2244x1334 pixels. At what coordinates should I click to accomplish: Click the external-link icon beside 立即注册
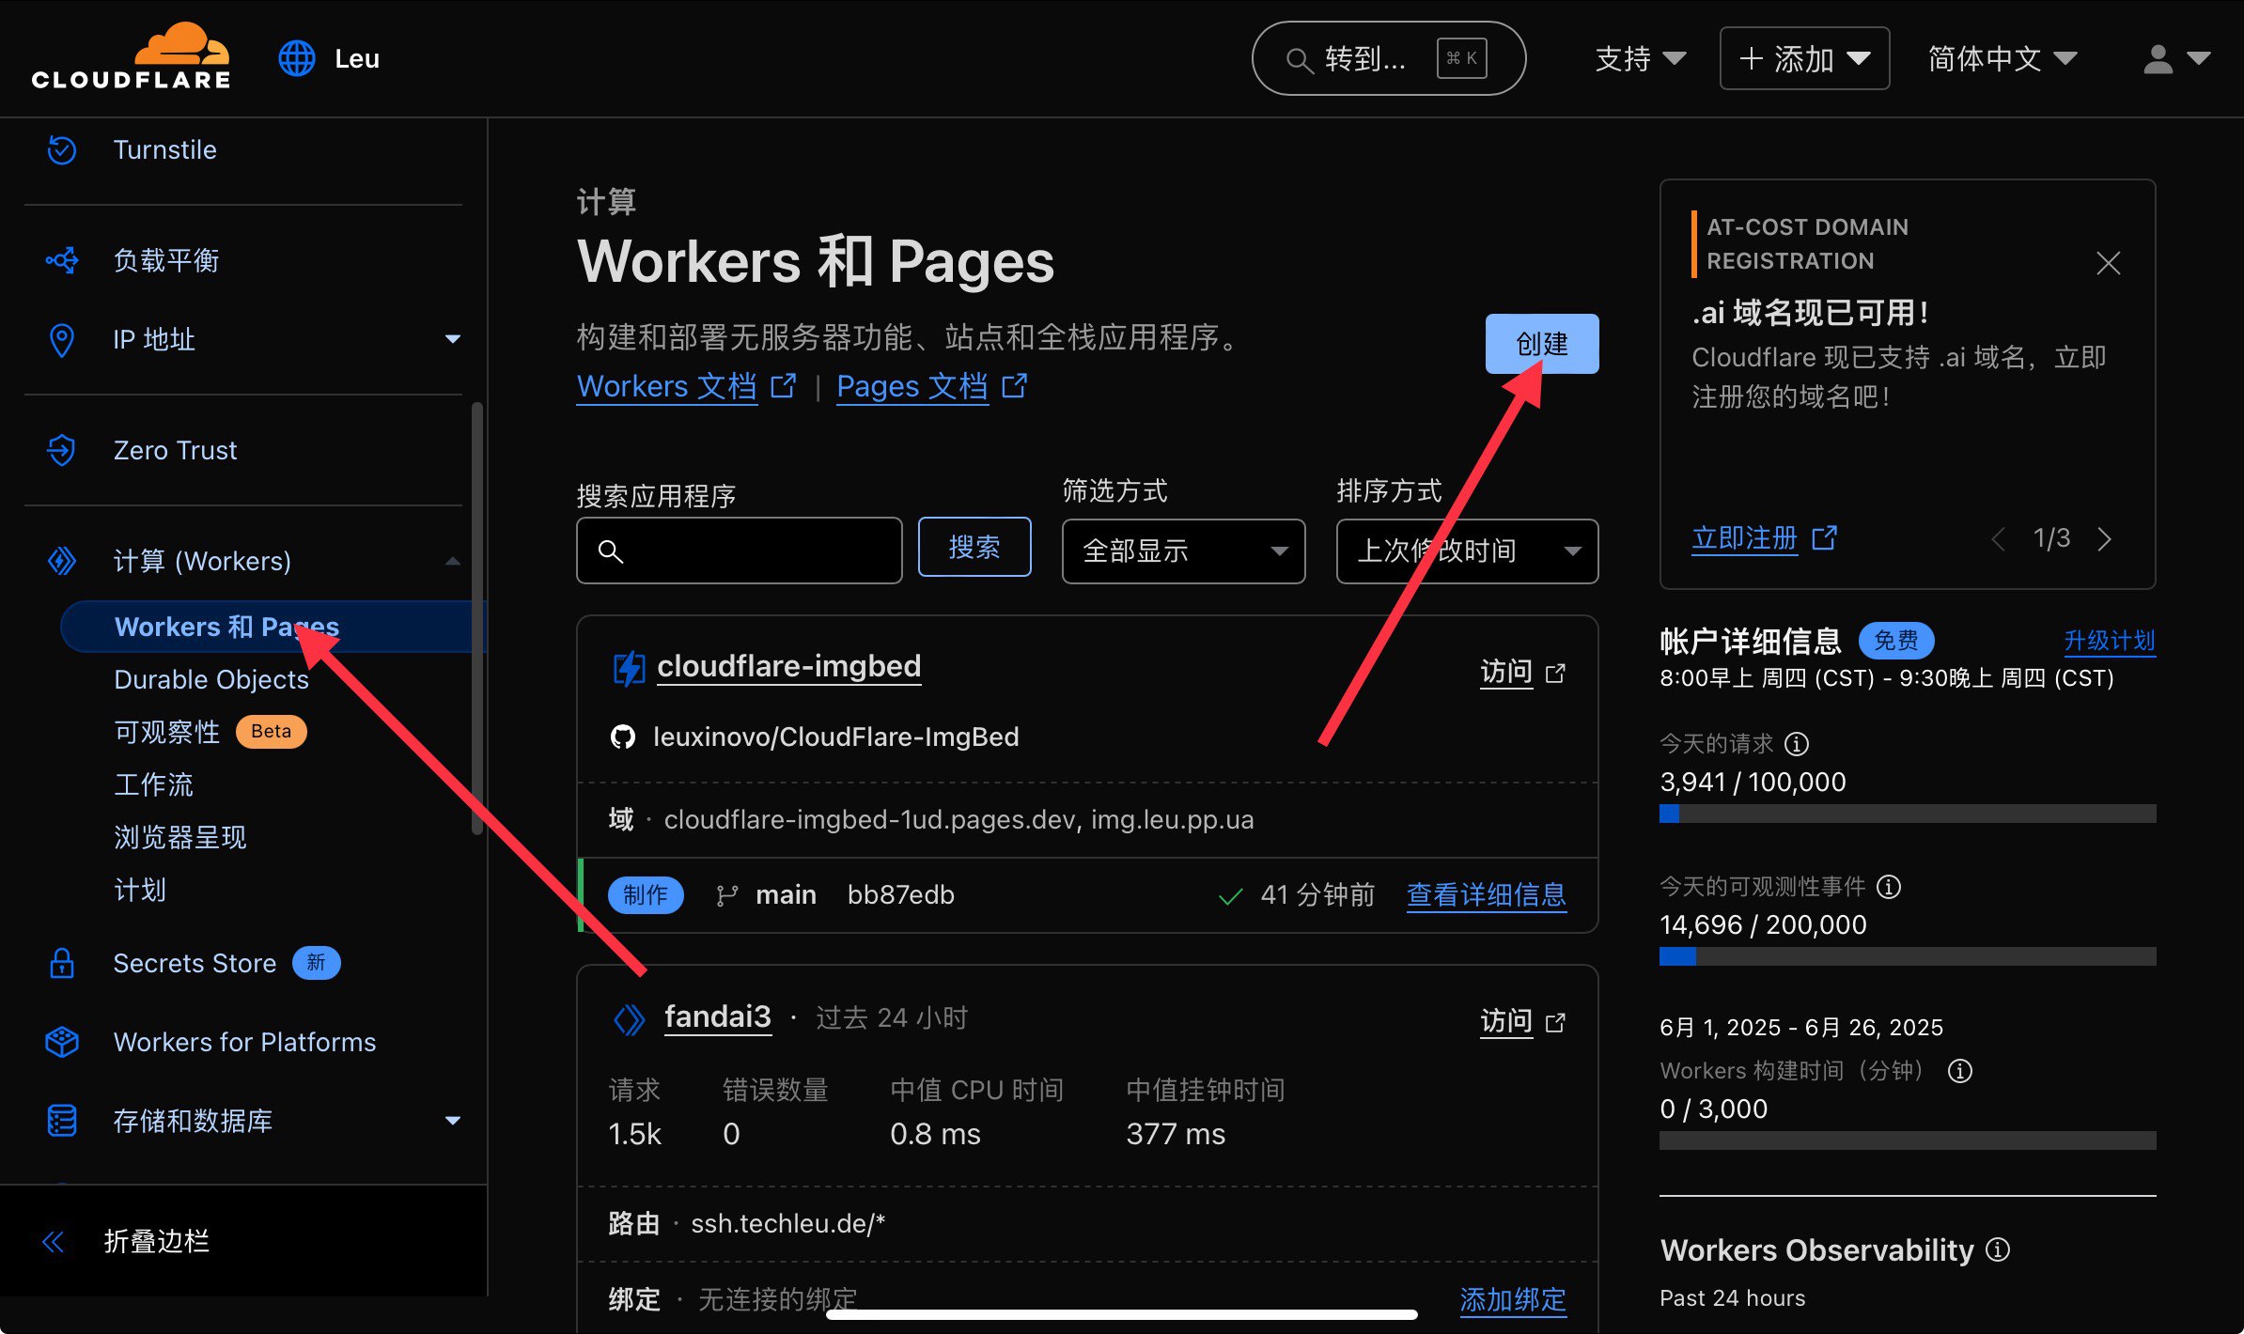(x=1824, y=537)
